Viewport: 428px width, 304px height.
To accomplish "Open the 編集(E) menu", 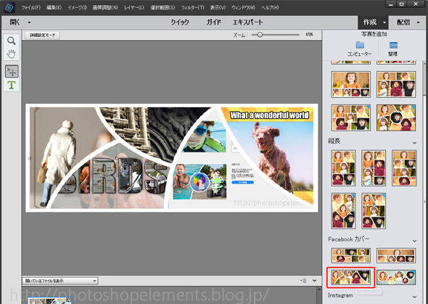I will pos(54,8).
